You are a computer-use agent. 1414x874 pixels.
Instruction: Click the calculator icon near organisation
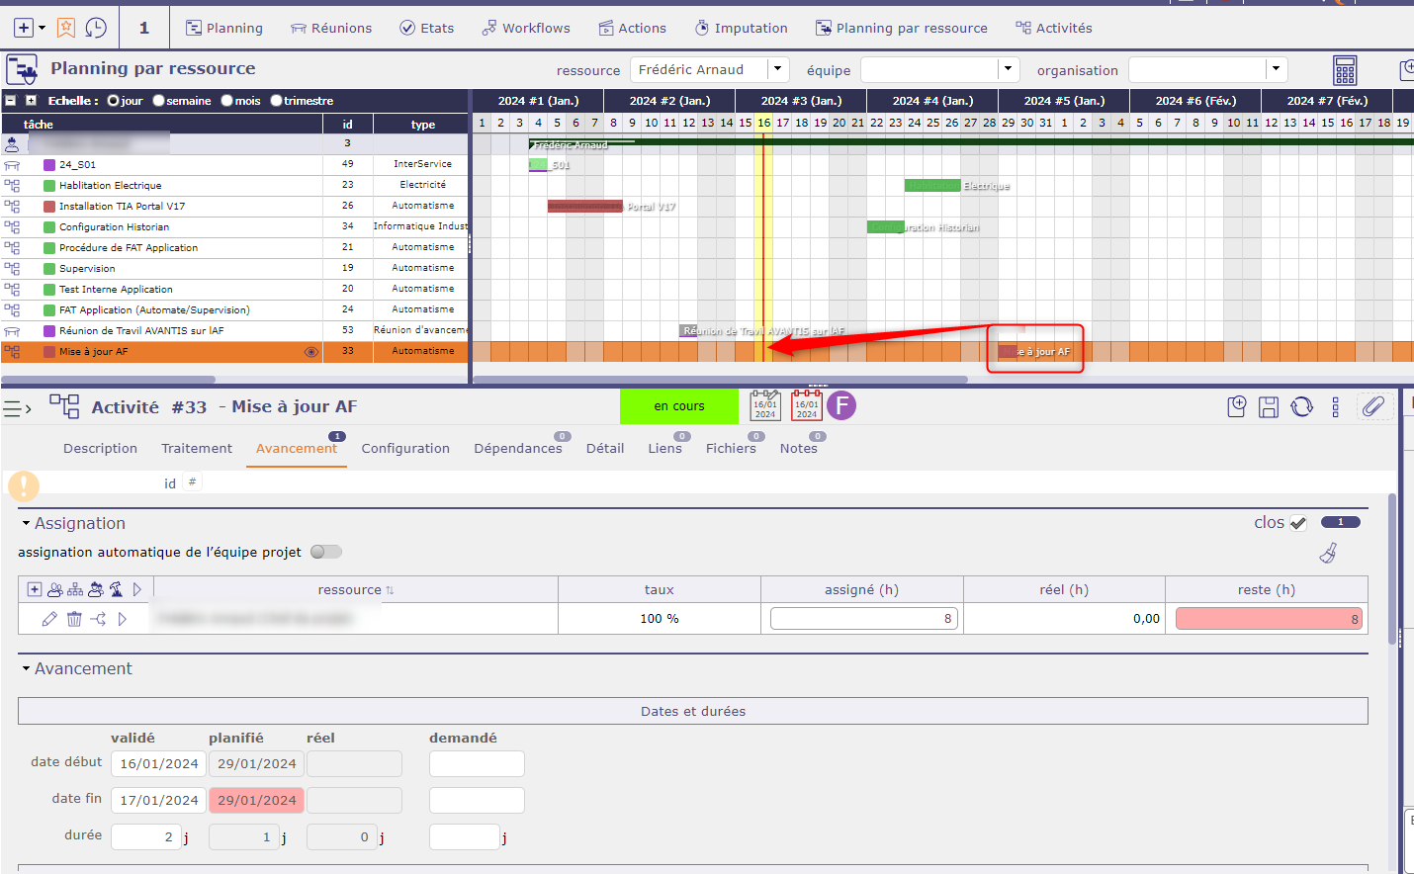pyautogui.click(x=1345, y=70)
